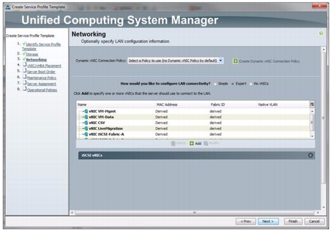Click the Prev button
The image size is (336, 232).
(x=246, y=222)
